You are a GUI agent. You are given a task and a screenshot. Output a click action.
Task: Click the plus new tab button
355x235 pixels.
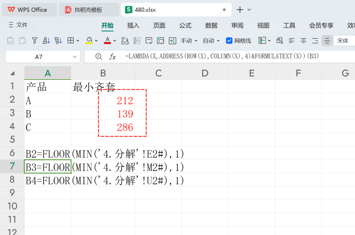click(x=240, y=10)
